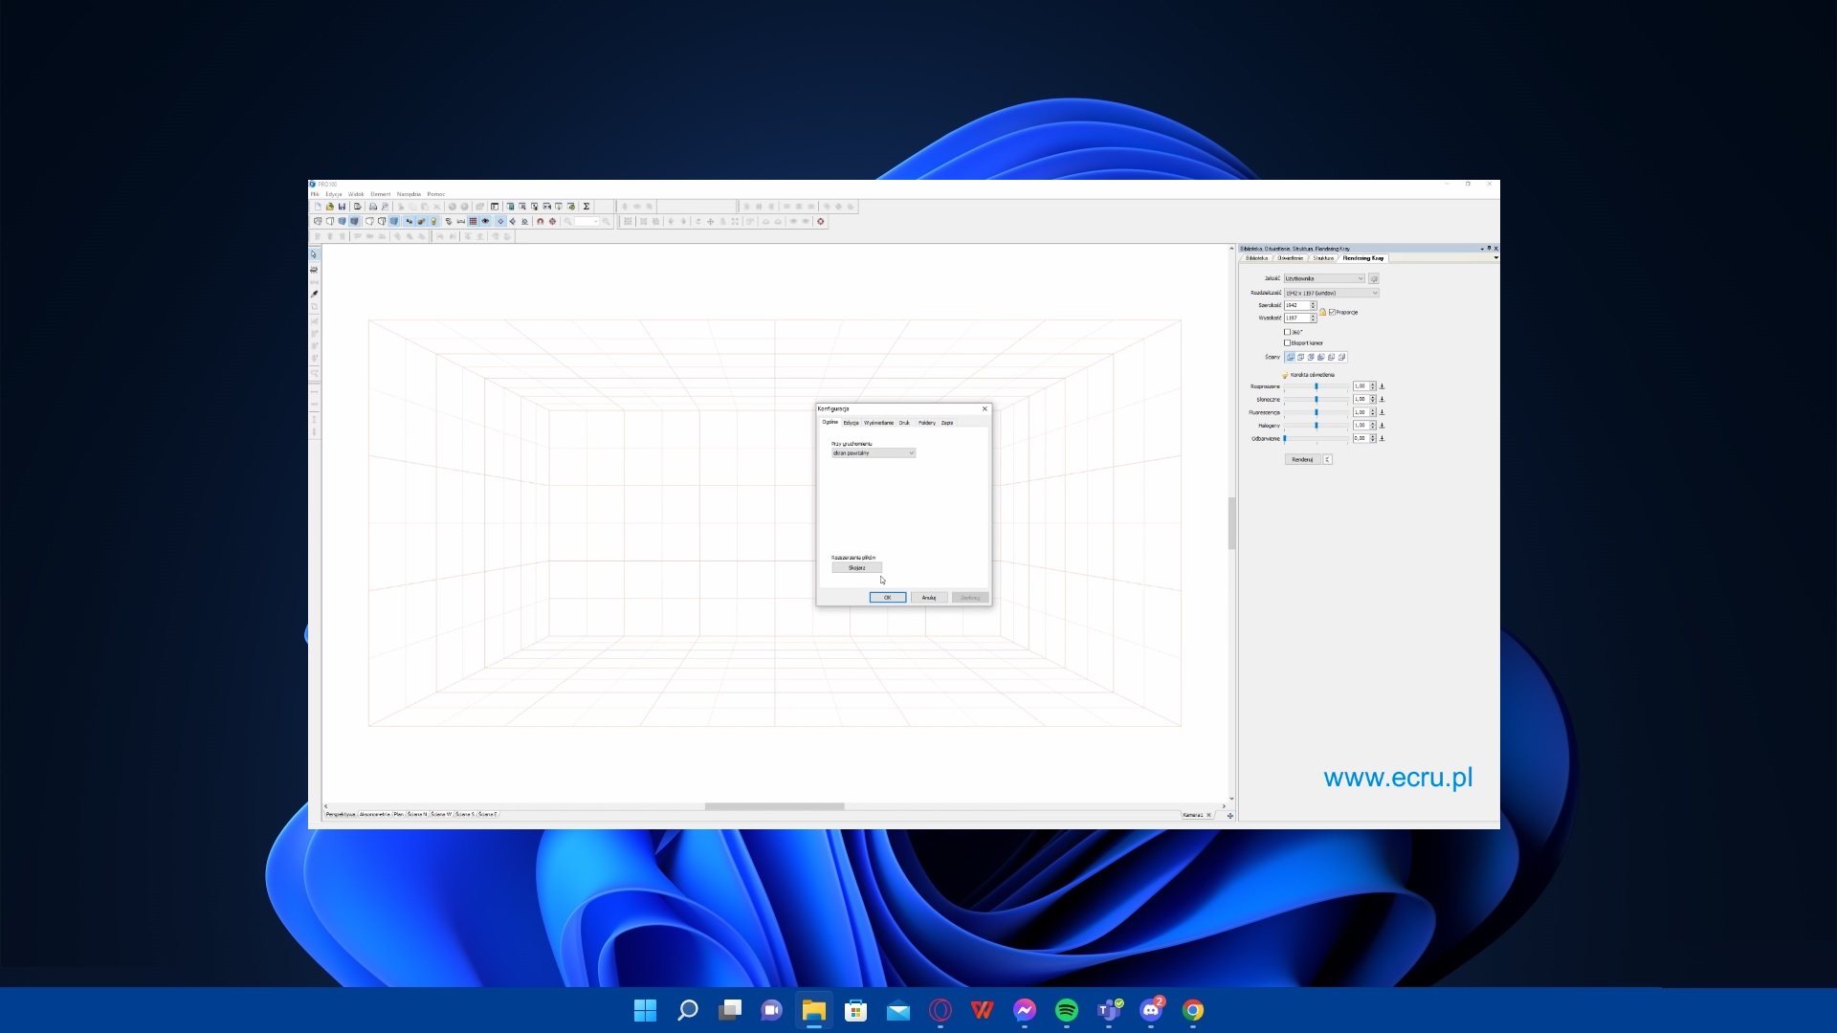This screenshot has height=1033, width=1837.
Task: Uncheck the Proporcje checkbox
Action: [1332, 312]
